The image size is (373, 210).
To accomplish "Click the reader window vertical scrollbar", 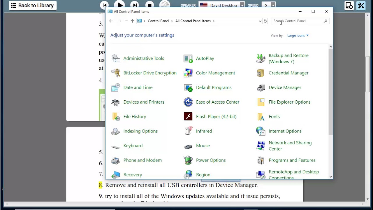I will 367,73.
